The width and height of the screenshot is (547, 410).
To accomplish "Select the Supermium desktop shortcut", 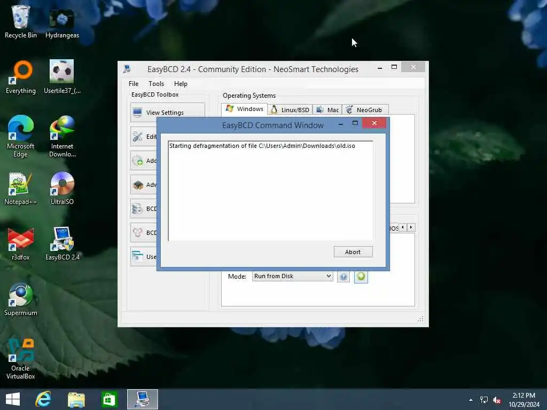I will (x=21, y=299).
